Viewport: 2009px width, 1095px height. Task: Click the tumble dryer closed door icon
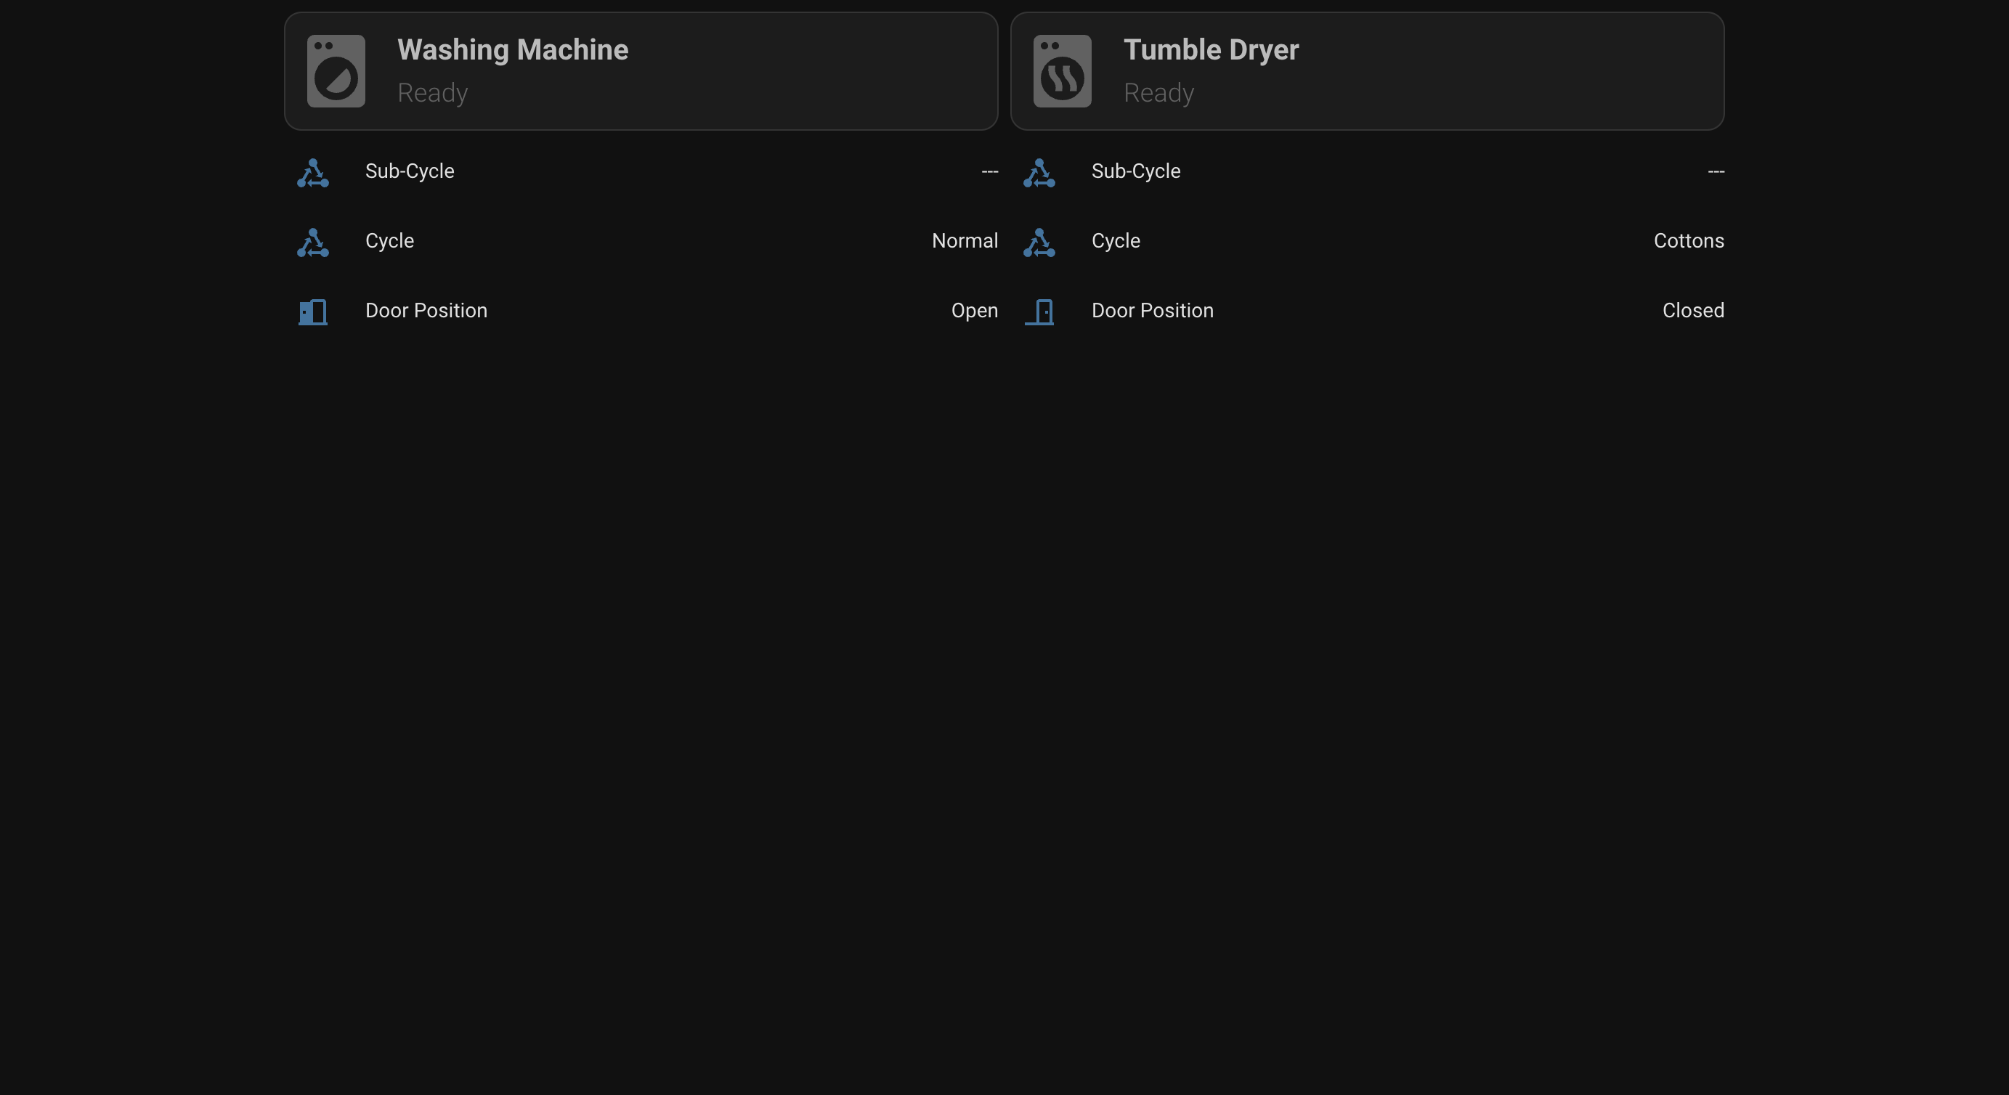(x=1039, y=312)
